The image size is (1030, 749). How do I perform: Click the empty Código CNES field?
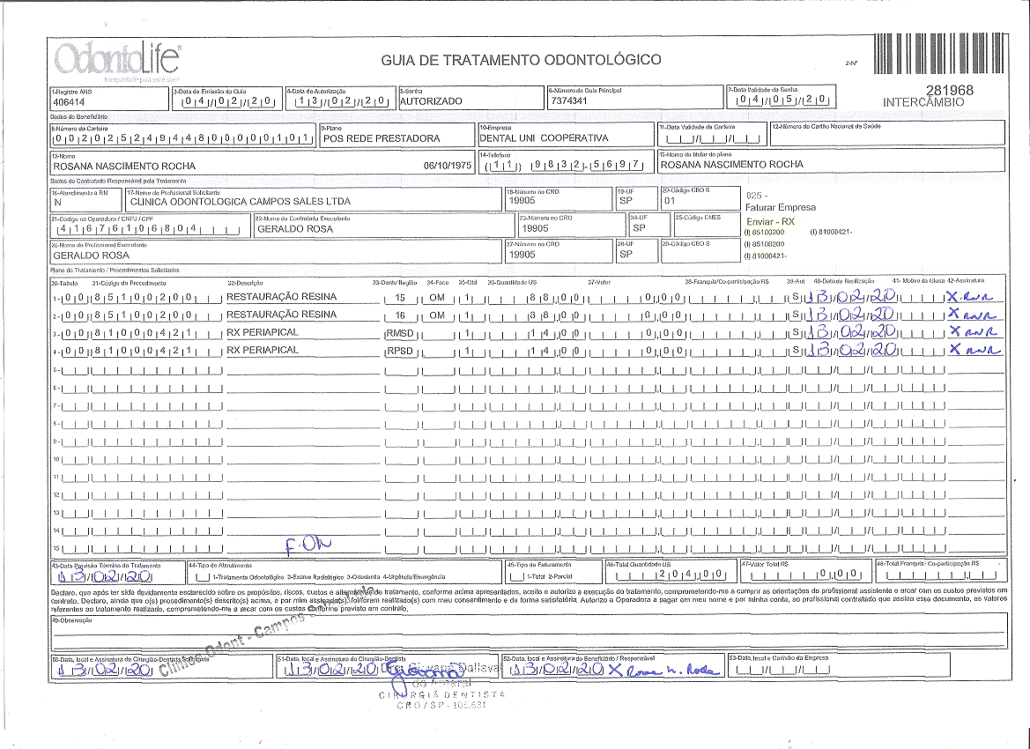pyautogui.click(x=706, y=226)
